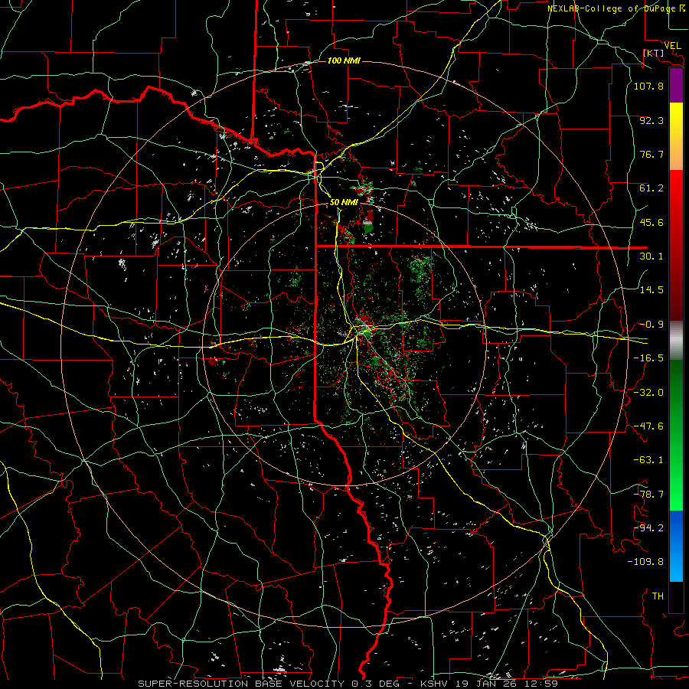
Task: Click the 30.1 velocity scale value
Action: click(x=651, y=256)
